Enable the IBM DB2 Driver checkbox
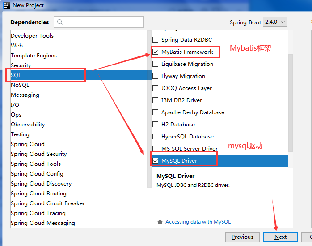The height and width of the screenshot is (246, 312). tap(155, 100)
